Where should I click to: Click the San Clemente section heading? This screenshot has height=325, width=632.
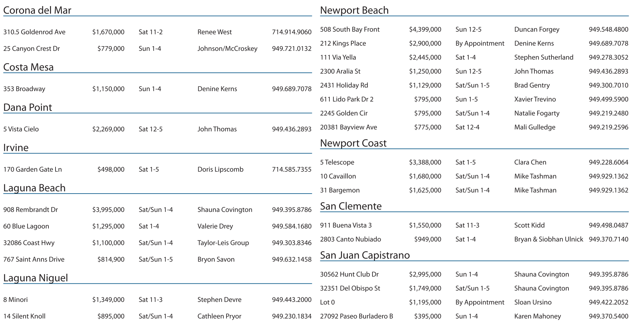coord(351,206)
